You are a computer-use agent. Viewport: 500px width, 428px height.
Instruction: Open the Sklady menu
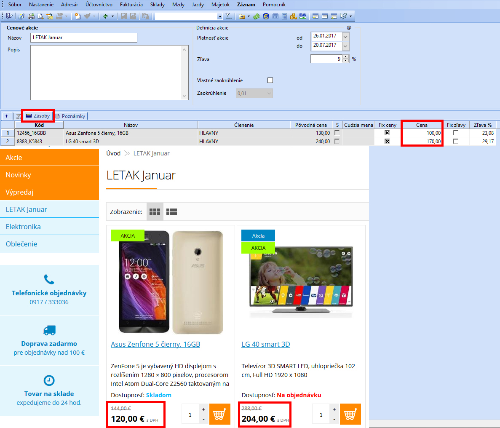coord(158,5)
